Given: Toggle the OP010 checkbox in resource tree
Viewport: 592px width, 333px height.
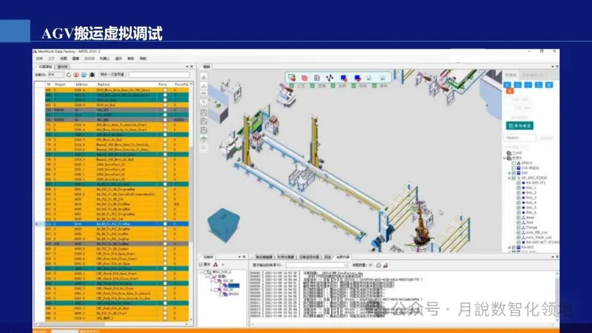Looking at the screenshot, I should (x=514, y=163).
